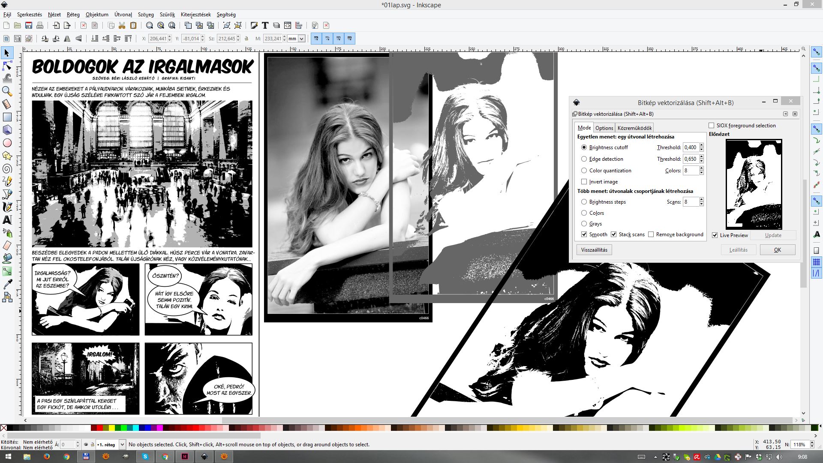Select the Bezier pen tool
The width and height of the screenshot is (823, 463).
pyautogui.click(x=7, y=194)
